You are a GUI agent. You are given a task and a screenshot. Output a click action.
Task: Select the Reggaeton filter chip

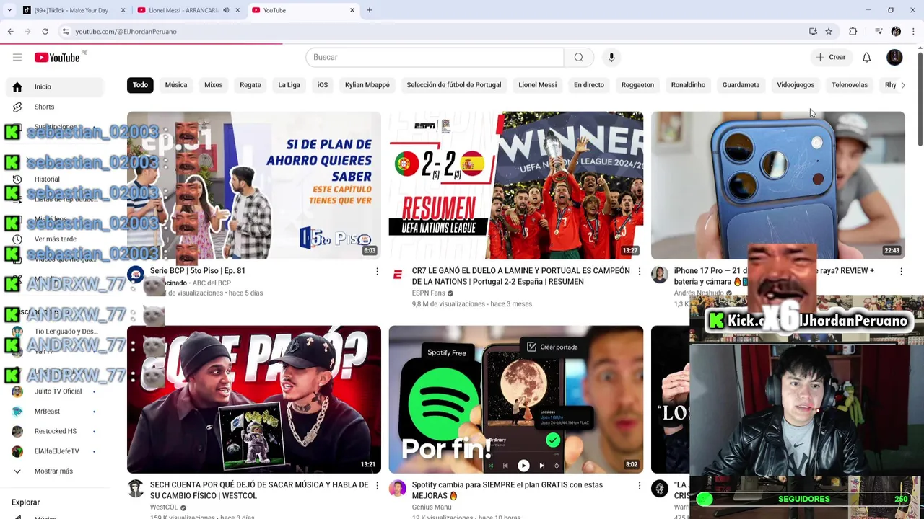coord(637,85)
